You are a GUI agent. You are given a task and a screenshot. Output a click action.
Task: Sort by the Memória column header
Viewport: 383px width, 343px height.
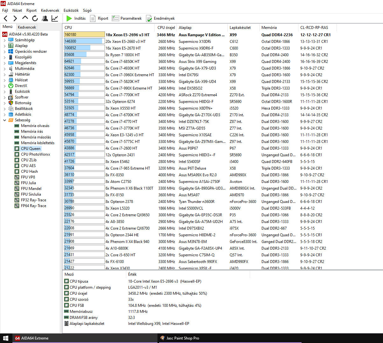[279, 28]
